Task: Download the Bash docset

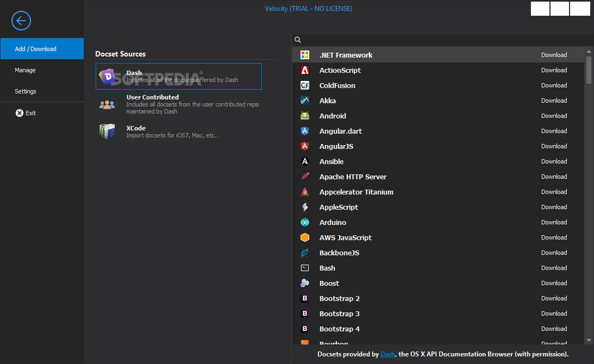Action: [554, 268]
